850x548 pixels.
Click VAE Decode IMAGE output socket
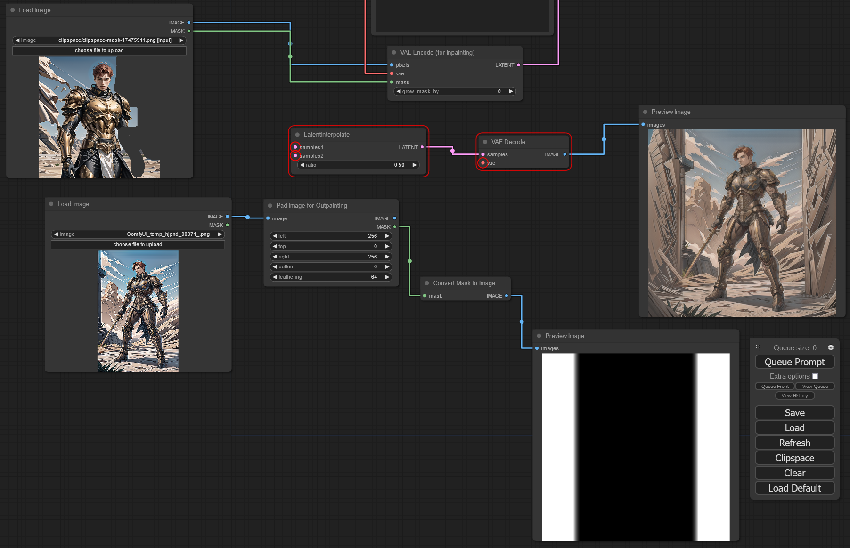564,154
